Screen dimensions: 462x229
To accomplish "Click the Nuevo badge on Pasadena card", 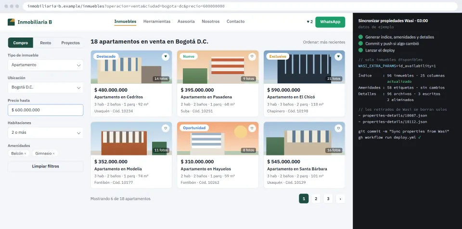I will point(189,56).
